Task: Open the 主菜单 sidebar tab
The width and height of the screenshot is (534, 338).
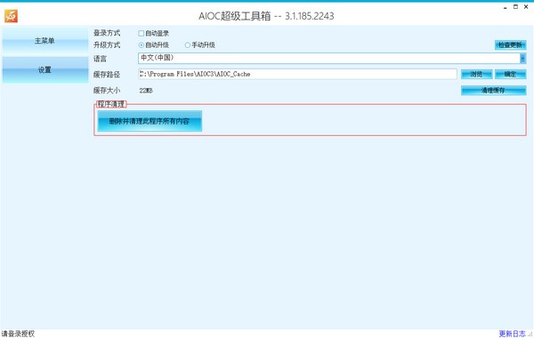Action: pos(45,41)
